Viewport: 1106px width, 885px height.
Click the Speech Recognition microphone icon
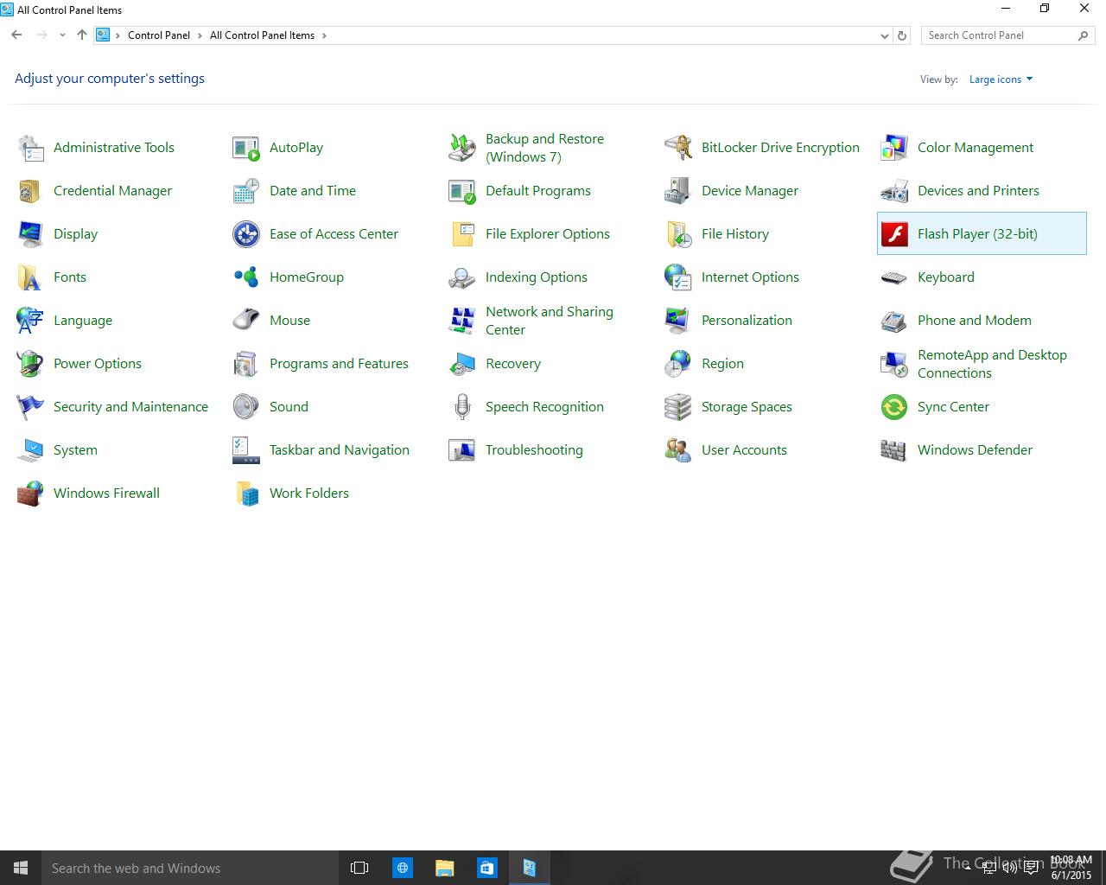click(x=462, y=407)
